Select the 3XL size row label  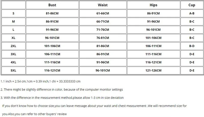coord(13,54)
